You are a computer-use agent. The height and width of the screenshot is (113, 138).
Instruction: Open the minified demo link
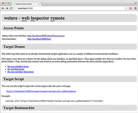click(16, 69)
